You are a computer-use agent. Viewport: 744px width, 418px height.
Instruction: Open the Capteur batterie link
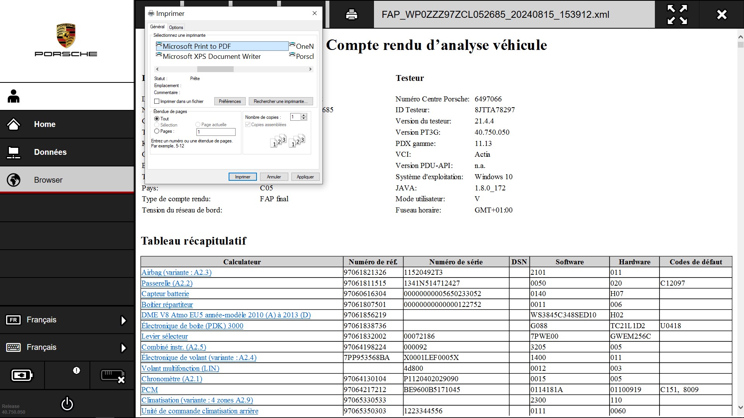pyautogui.click(x=165, y=294)
